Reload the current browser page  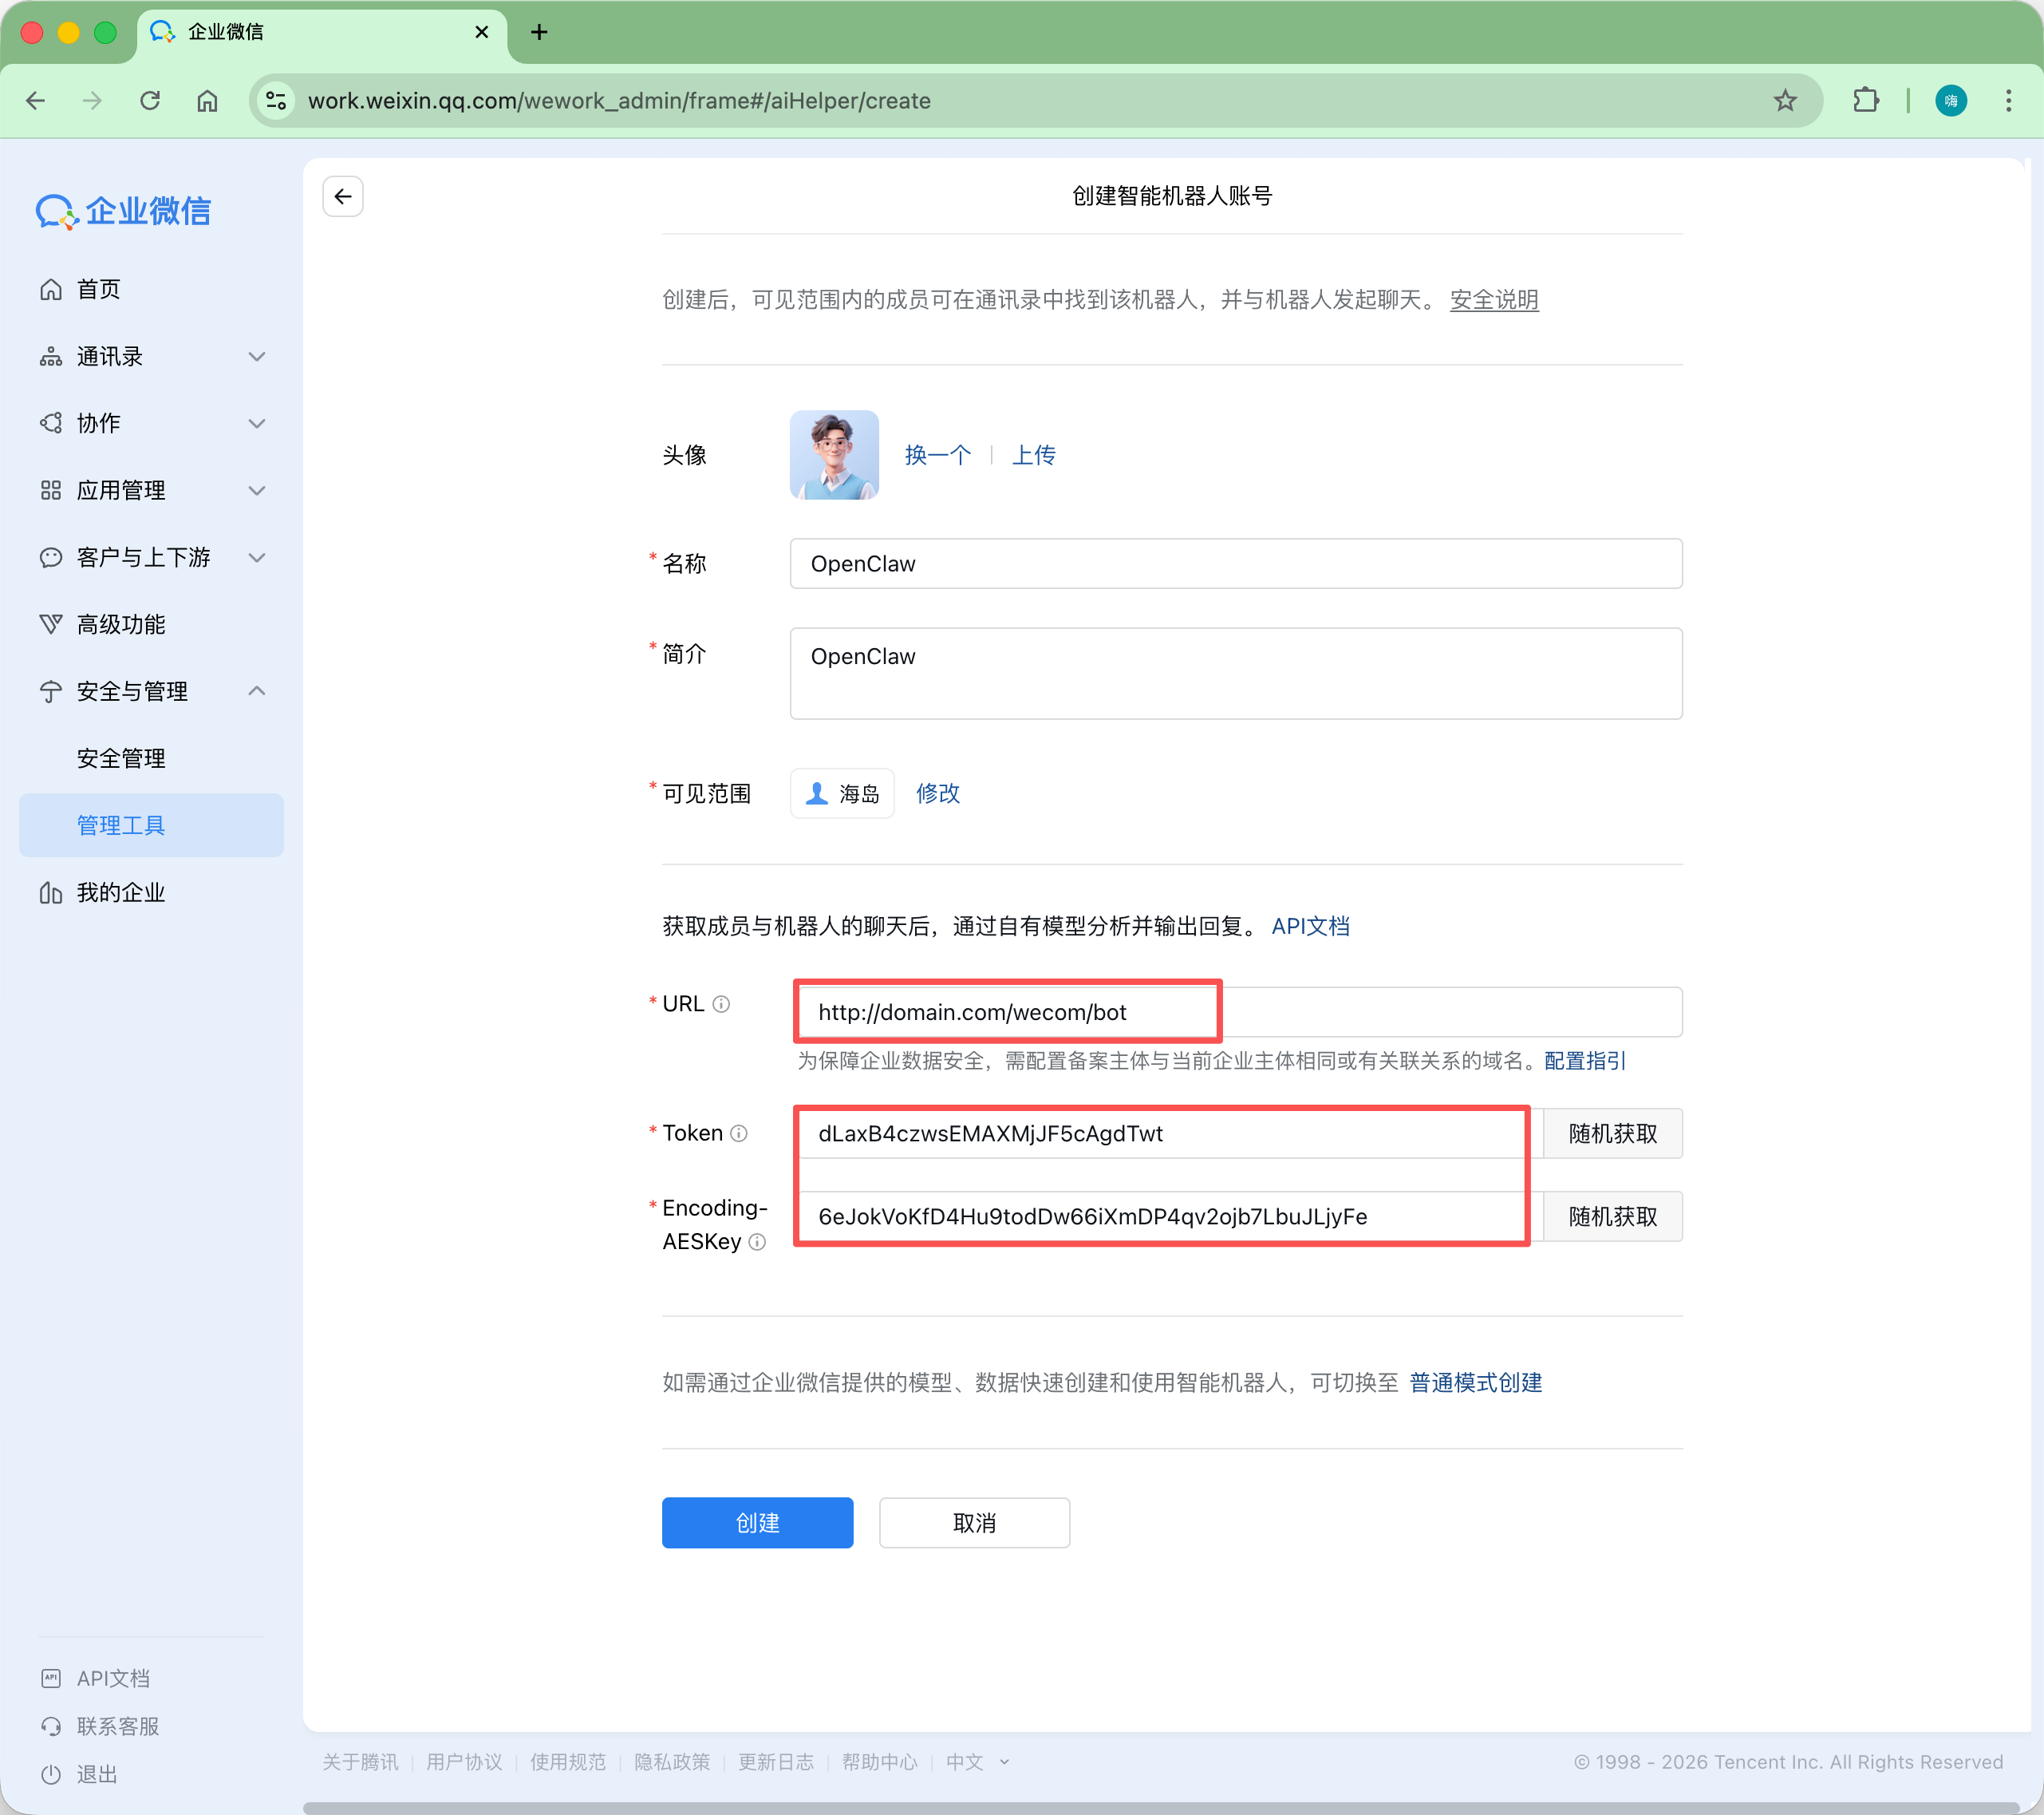coord(150,100)
